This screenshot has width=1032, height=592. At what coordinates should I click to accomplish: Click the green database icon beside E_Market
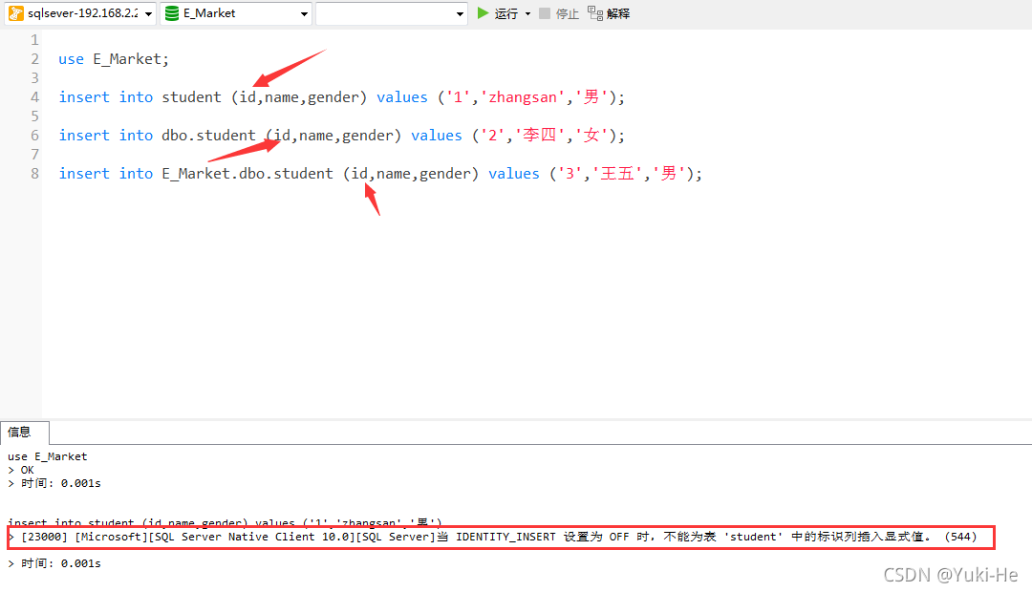click(x=172, y=13)
